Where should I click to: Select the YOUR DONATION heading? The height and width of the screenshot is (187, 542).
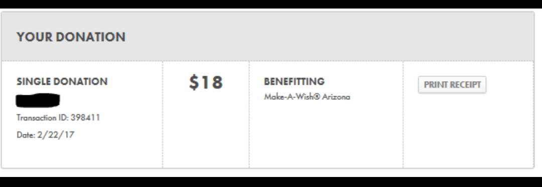point(71,37)
